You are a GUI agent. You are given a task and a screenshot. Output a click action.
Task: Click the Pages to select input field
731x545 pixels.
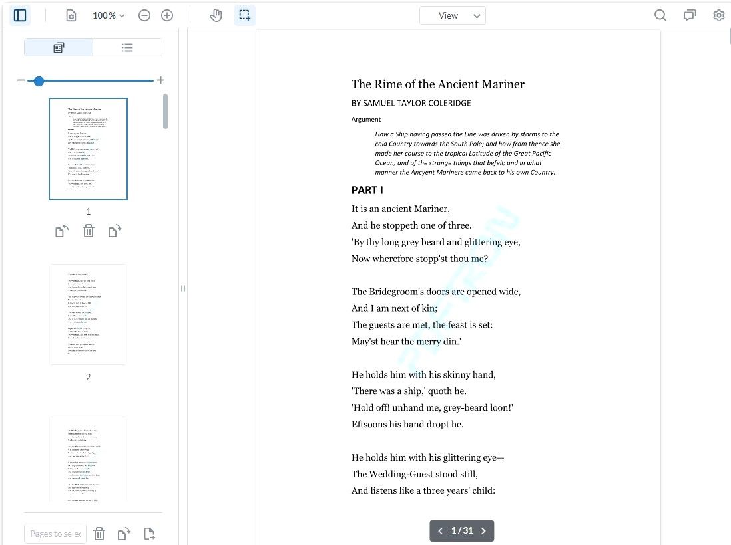[55, 534]
